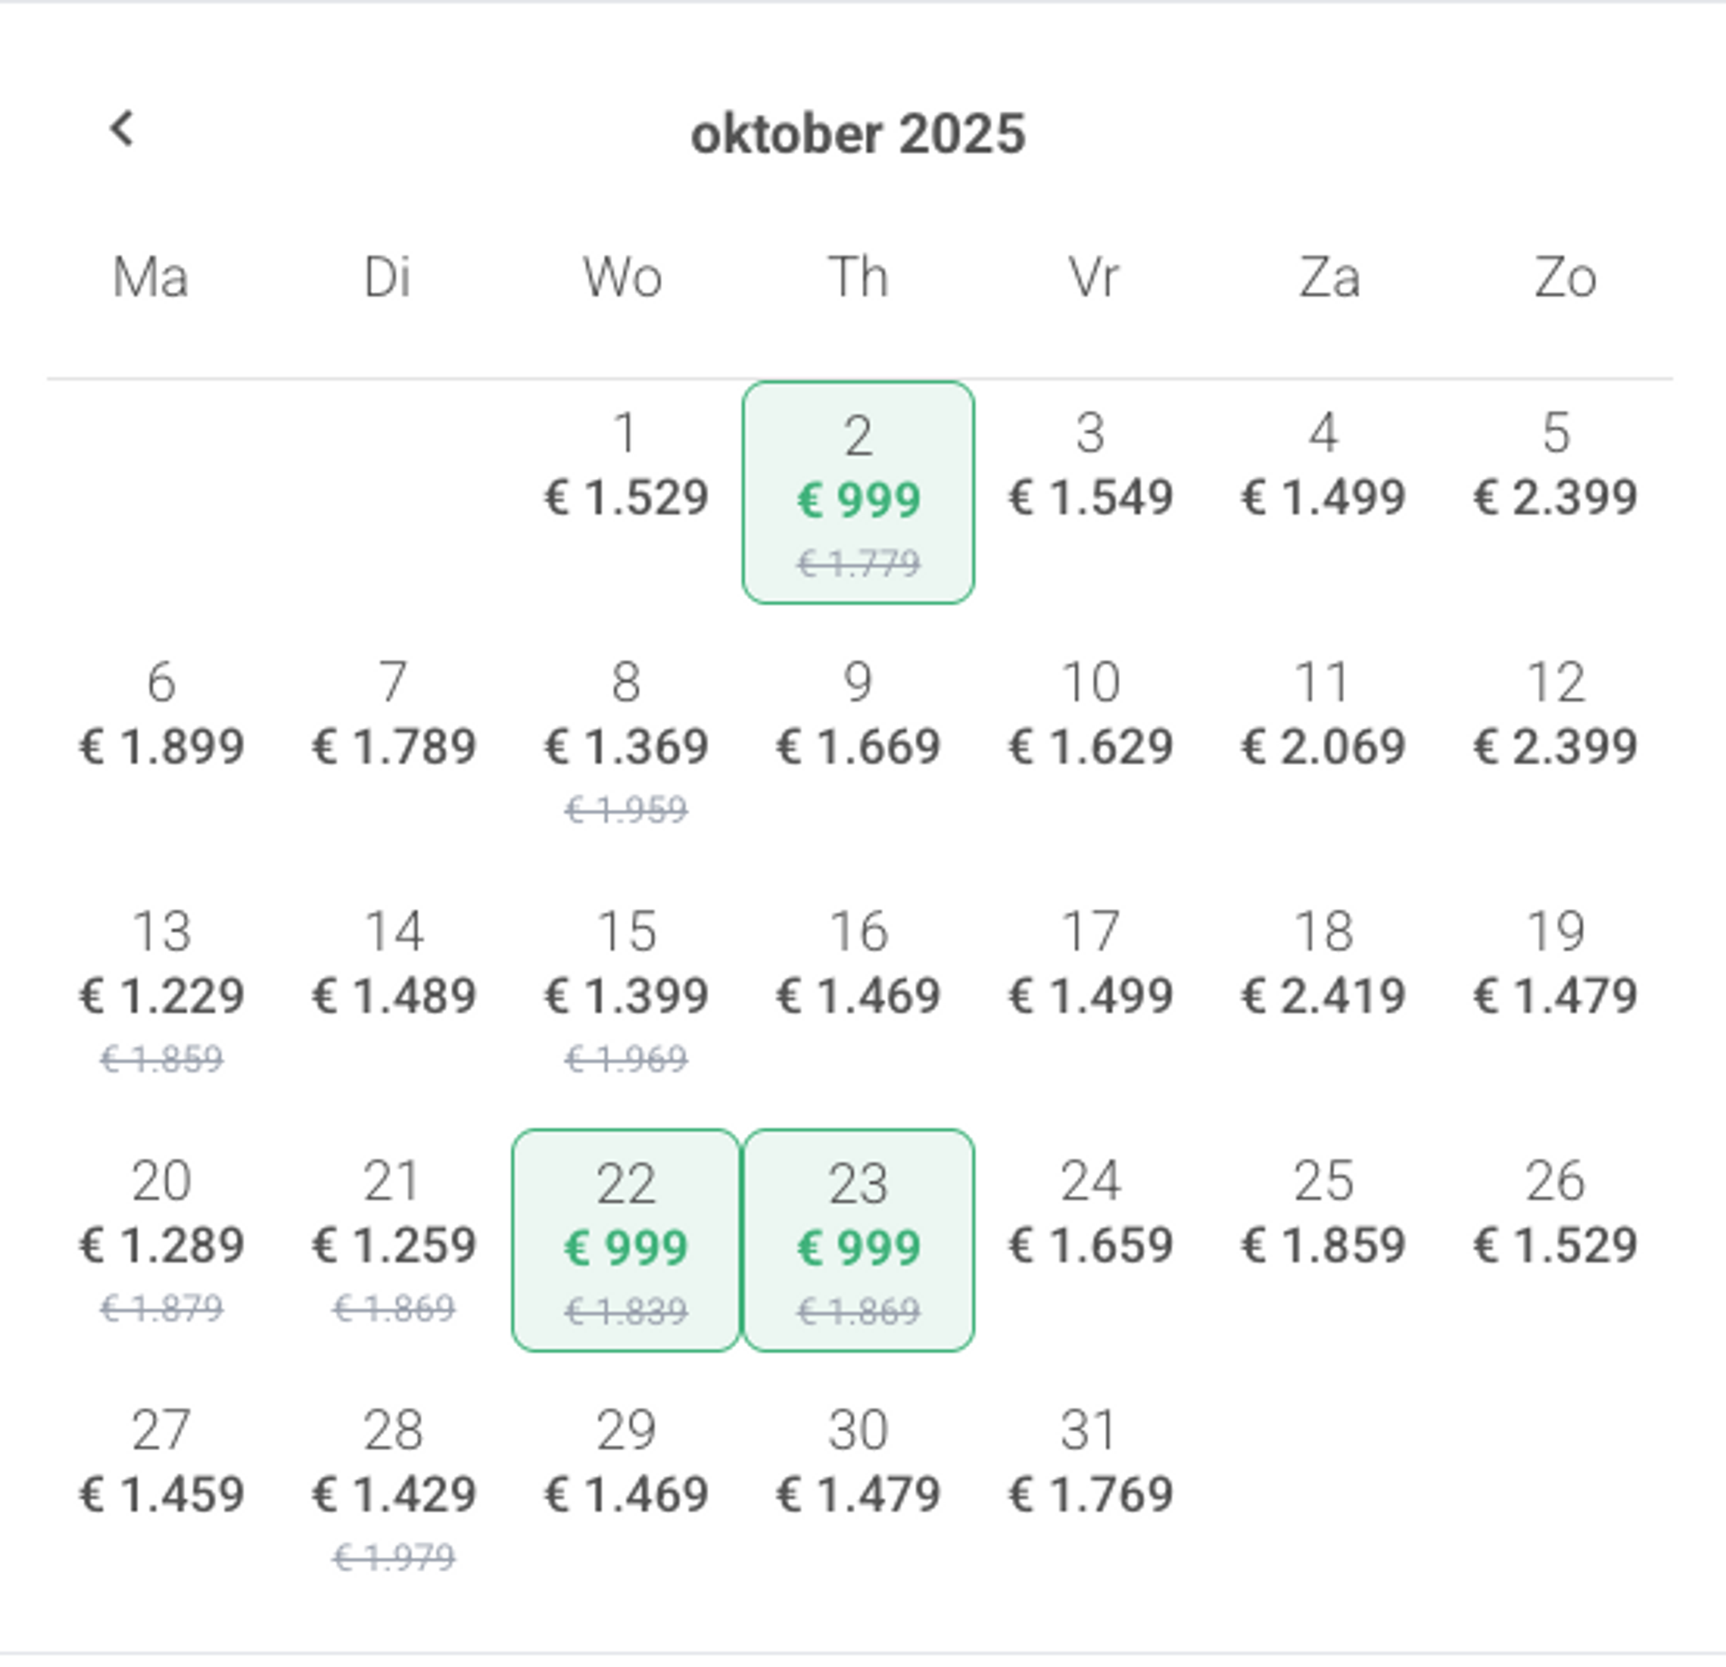Image resolution: width=1726 pixels, height=1667 pixels.
Task: Select October 5 at € 2.399
Action: (x=1556, y=492)
